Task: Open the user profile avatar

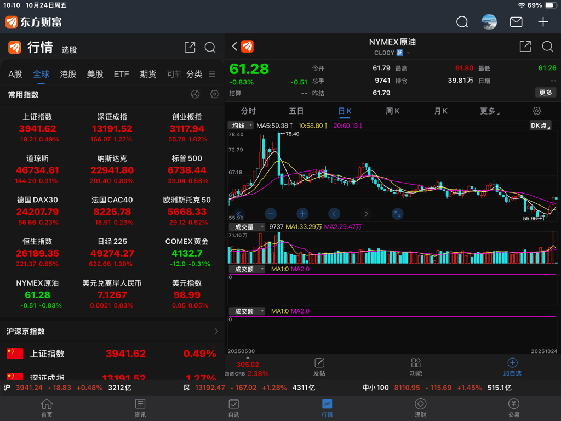Action: click(489, 22)
